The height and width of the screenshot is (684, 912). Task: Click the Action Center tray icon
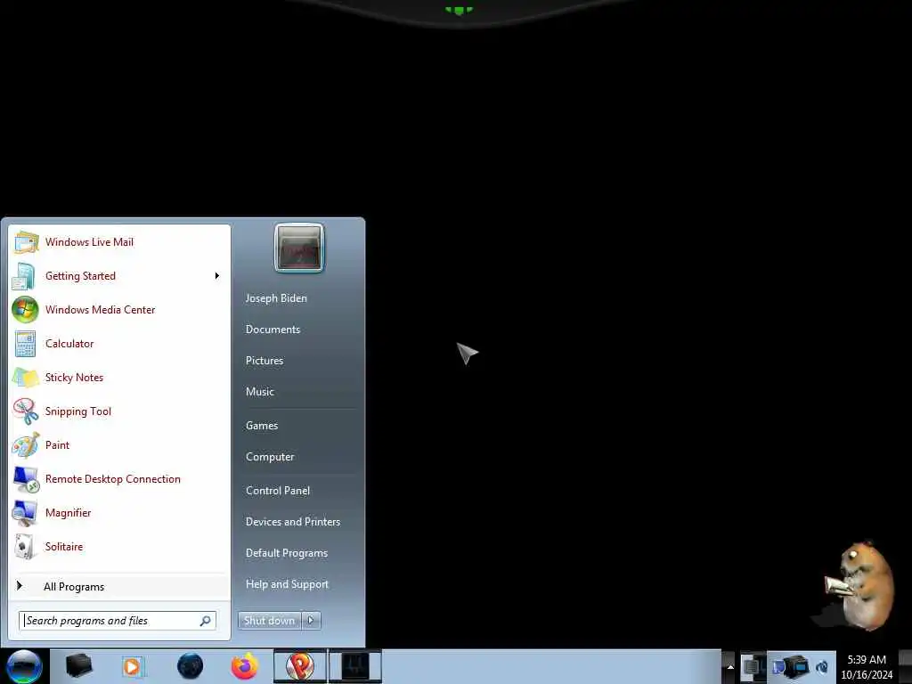pyautogui.click(x=752, y=666)
